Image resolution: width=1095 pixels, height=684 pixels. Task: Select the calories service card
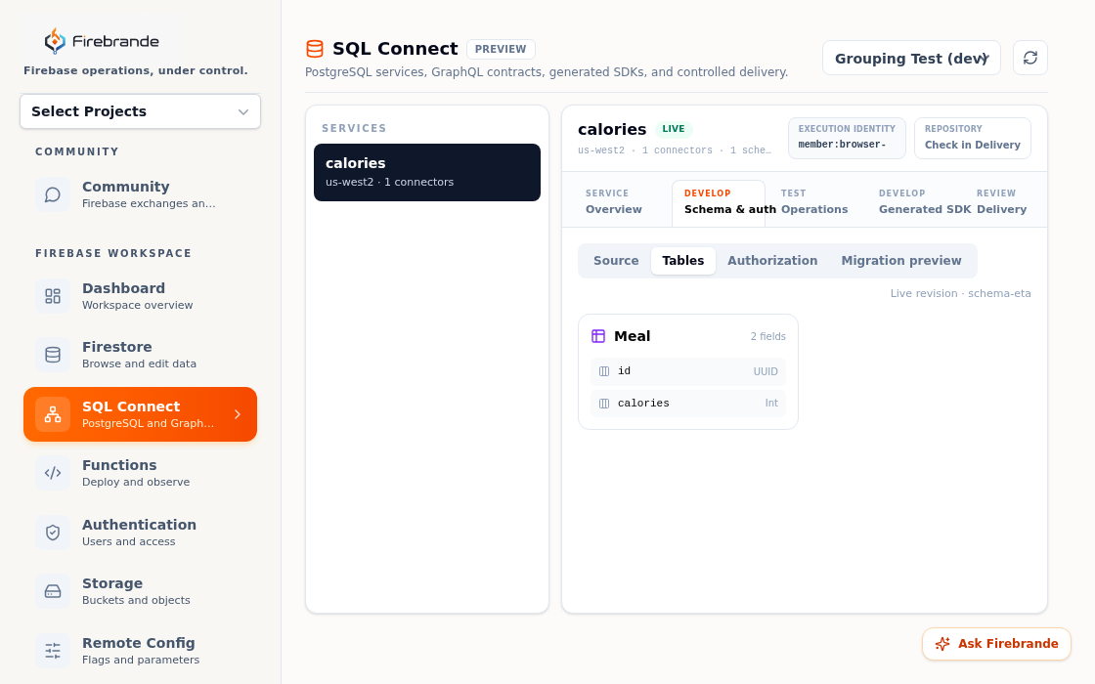pos(427,172)
